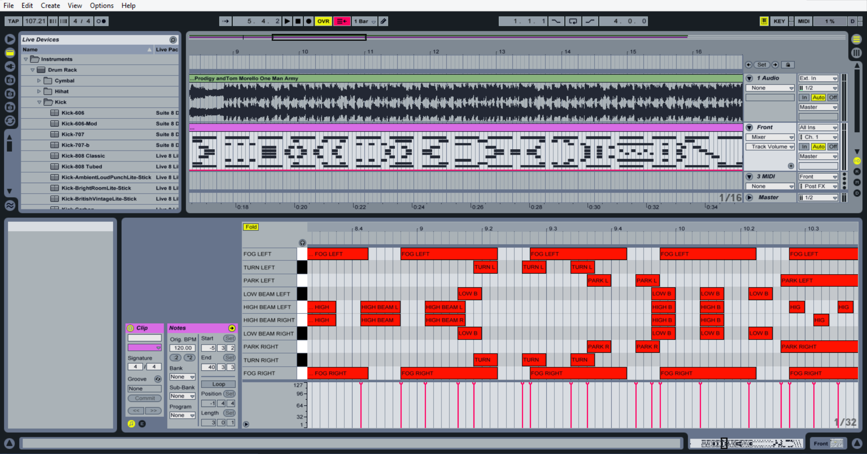Toggle the pencil Draw Mode switch

pyautogui.click(x=384, y=21)
